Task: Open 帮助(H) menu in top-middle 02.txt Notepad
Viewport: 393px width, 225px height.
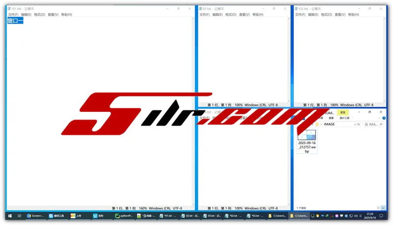Action: pyautogui.click(x=258, y=15)
